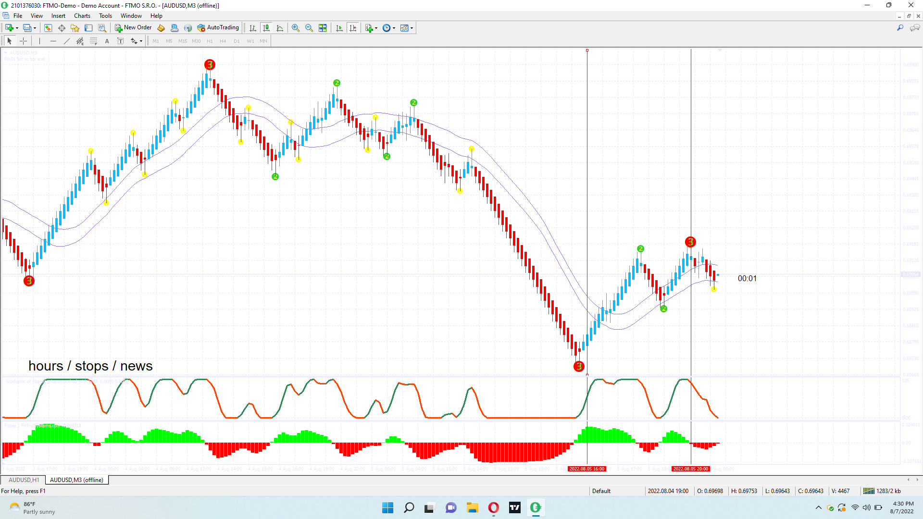Enable chart auto scroll
Screen dimensions: 923x519
339,28
